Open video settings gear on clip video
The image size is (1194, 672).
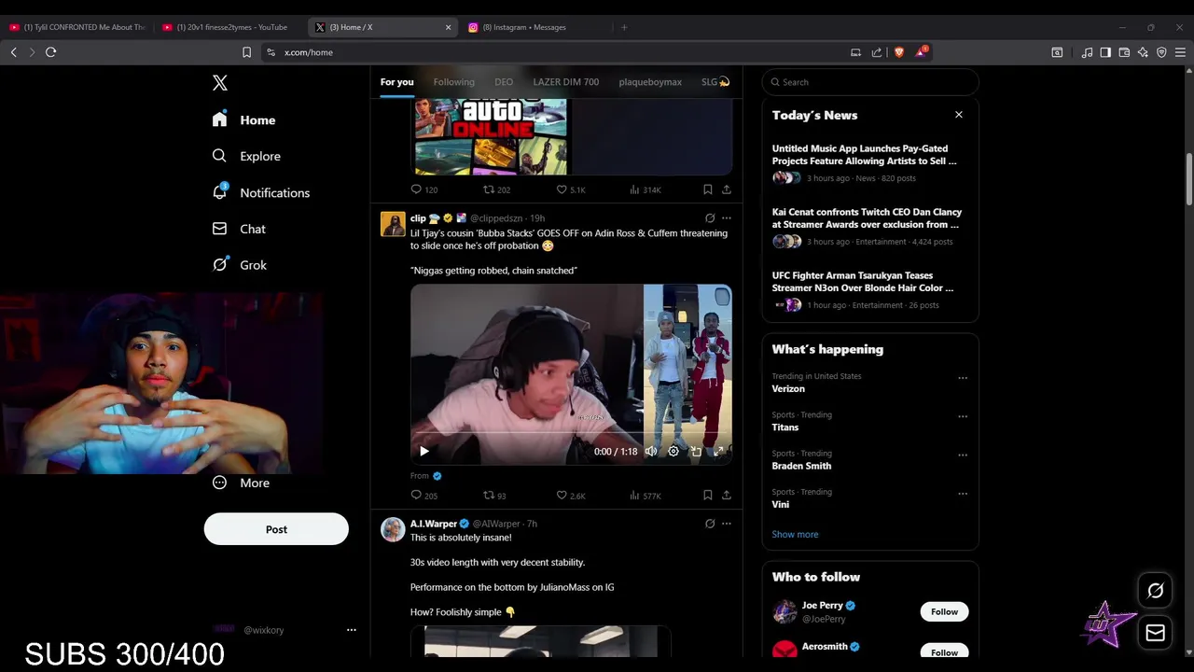coord(673,452)
